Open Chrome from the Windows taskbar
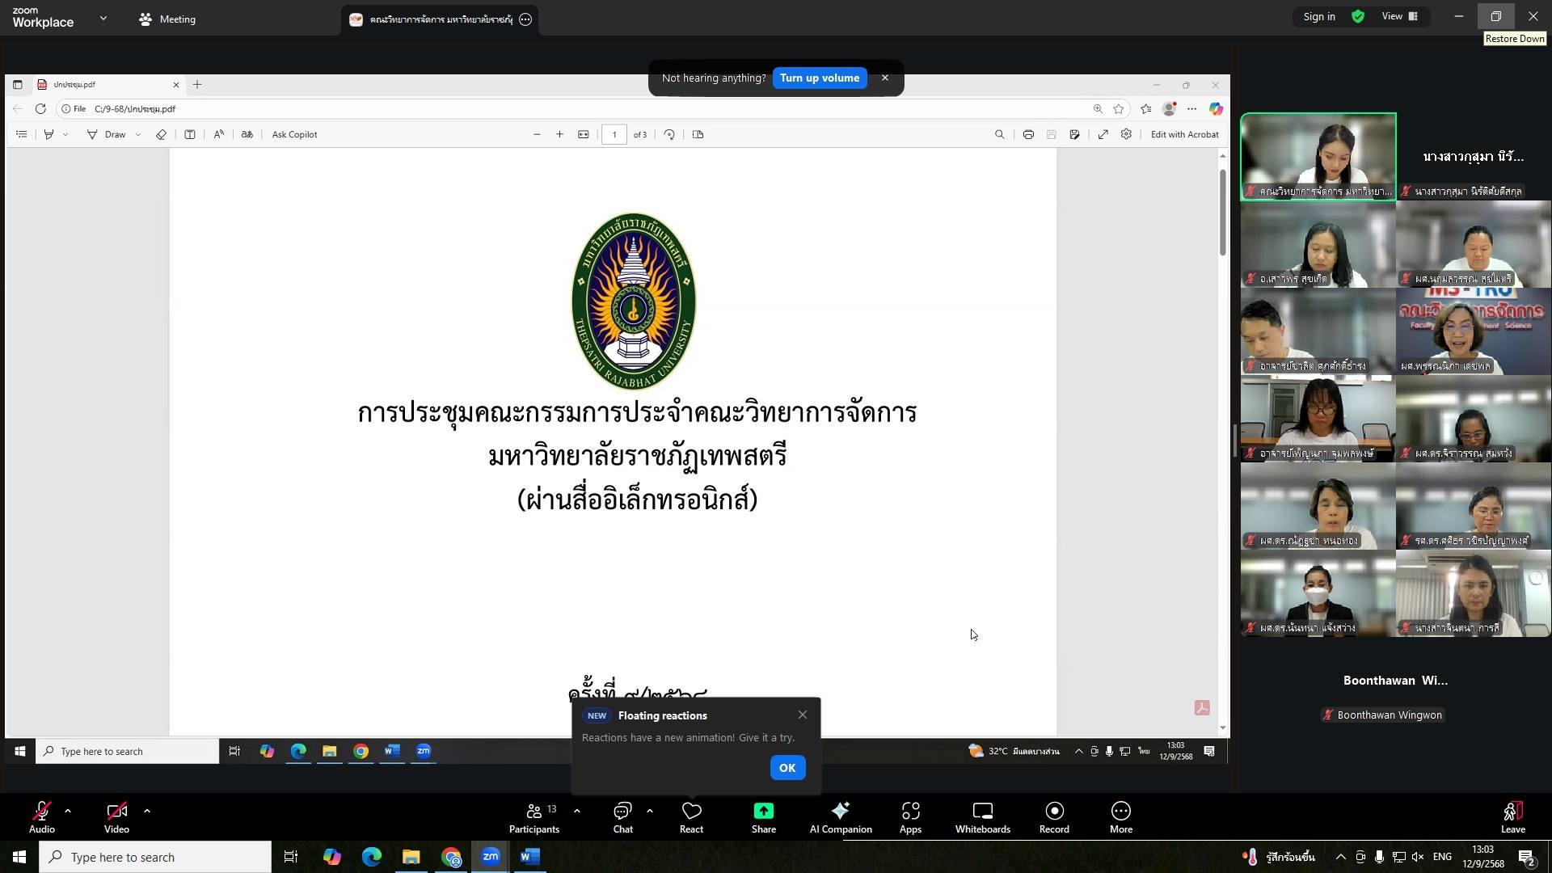 [x=451, y=857]
